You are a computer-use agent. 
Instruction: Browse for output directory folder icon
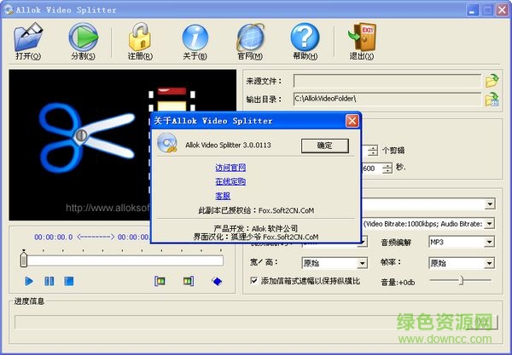pyautogui.click(x=492, y=100)
